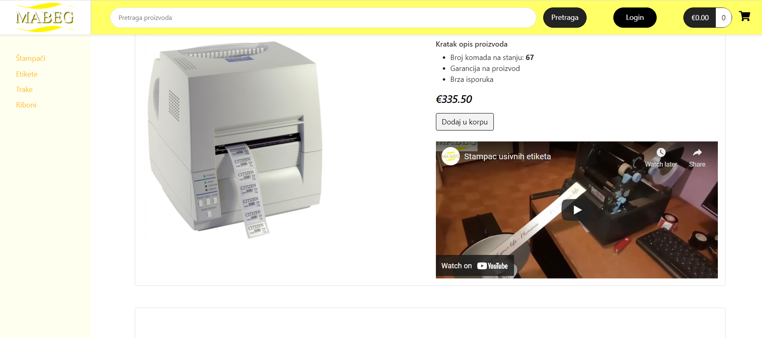Click the Watch later clock icon
762x338 pixels.
click(x=661, y=152)
